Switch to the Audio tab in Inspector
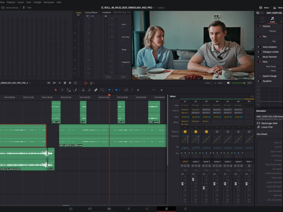Viewport: 283px width, 212px height. [272, 20]
